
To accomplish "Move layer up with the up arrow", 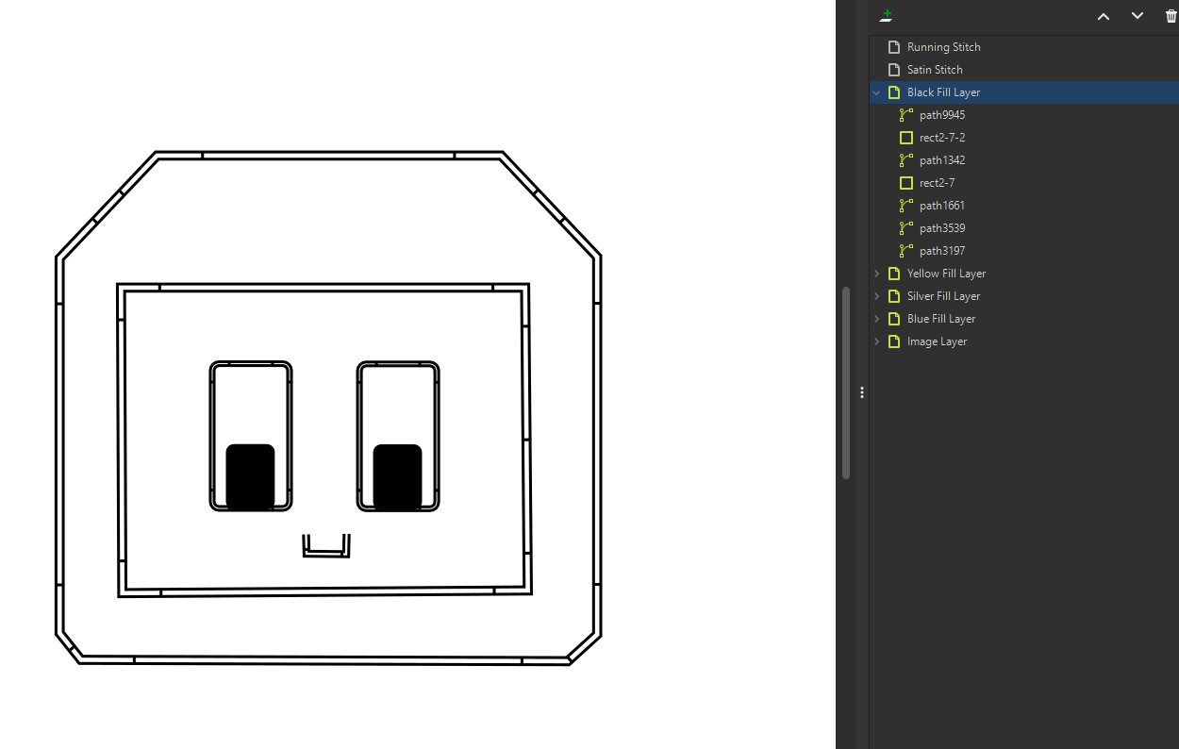I will coord(1103,16).
